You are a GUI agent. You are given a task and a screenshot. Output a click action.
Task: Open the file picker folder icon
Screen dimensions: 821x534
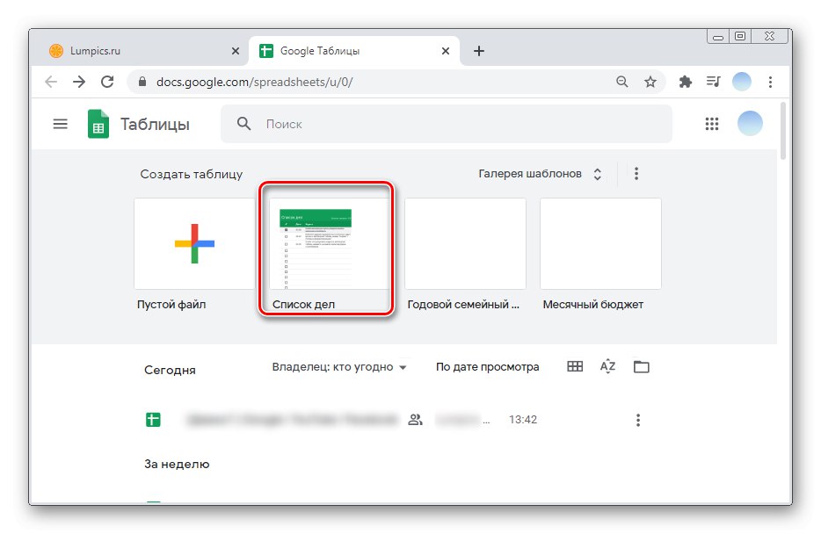coord(641,366)
